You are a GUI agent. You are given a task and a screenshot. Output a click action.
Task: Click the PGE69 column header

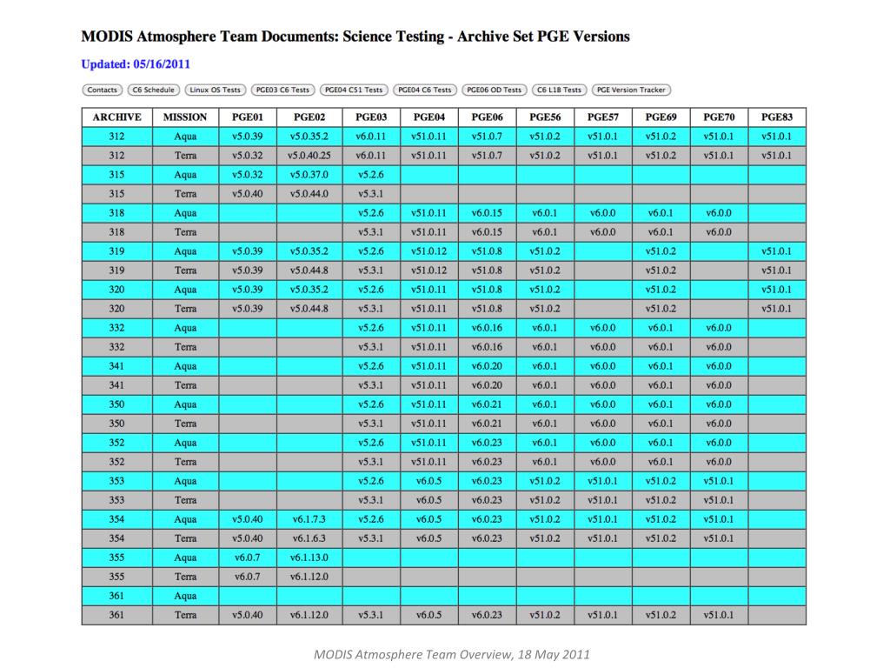pos(661,117)
